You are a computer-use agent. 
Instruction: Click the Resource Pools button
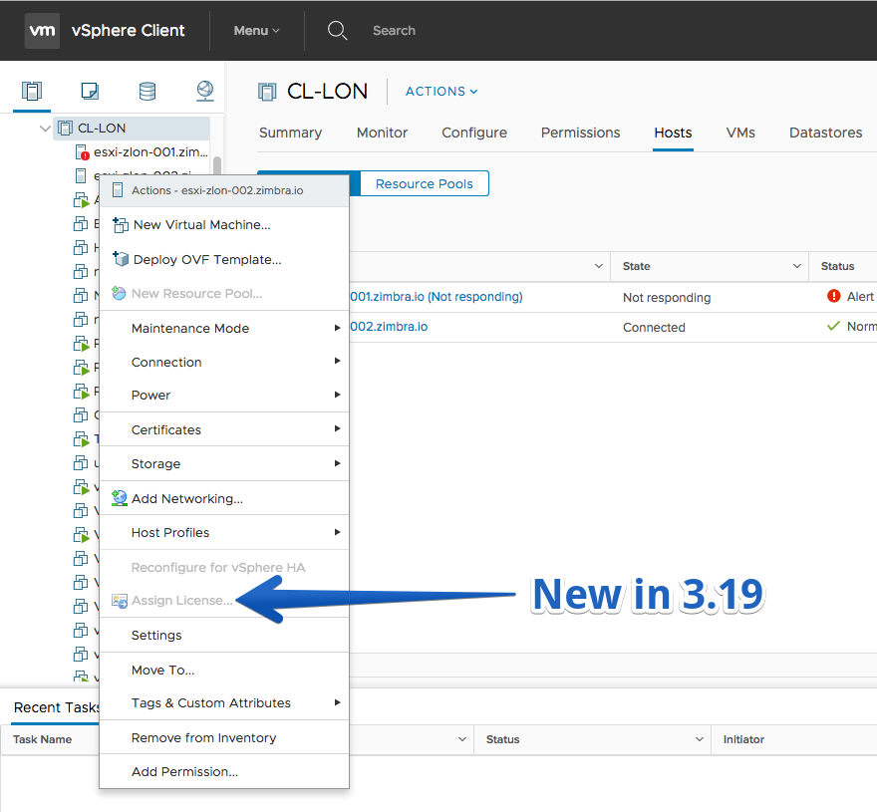425,183
